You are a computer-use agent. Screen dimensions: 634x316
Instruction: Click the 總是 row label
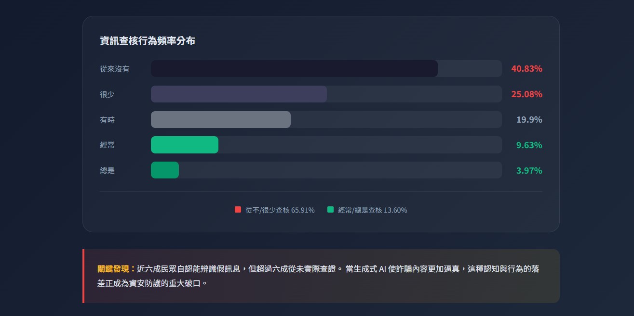(x=108, y=171)
